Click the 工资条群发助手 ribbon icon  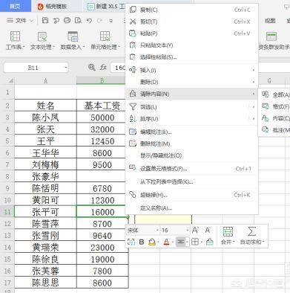point(271,36)
